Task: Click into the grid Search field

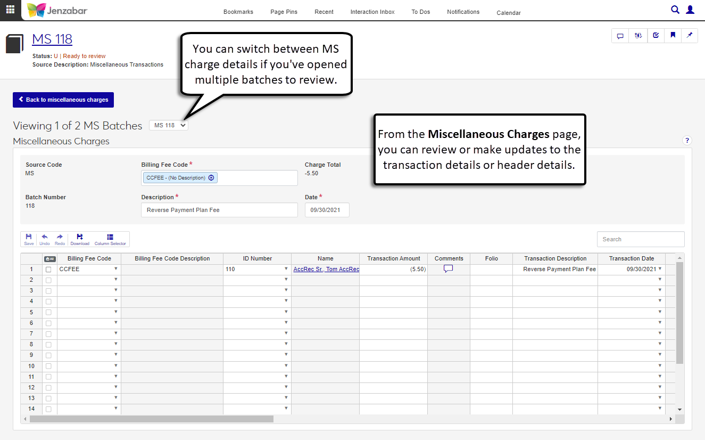Action: pyautogui.click(x=641, y=239)
